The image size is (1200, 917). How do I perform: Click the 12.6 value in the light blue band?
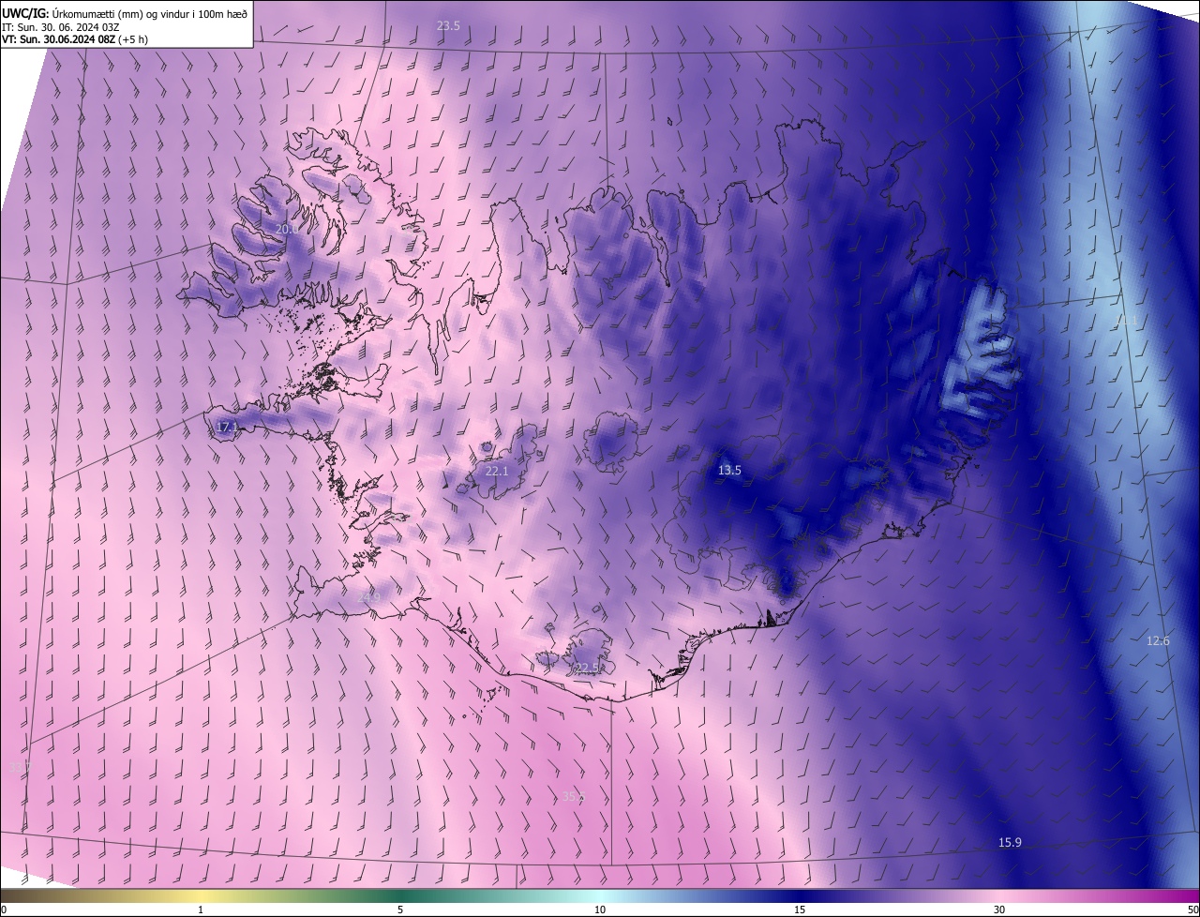[x=1158, y=641]
